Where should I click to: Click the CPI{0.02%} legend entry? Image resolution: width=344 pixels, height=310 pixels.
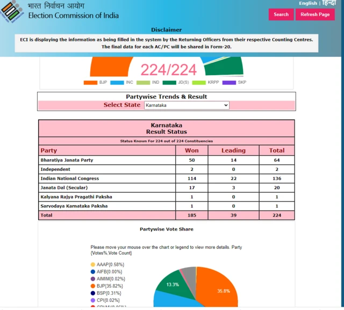(105, 300)
